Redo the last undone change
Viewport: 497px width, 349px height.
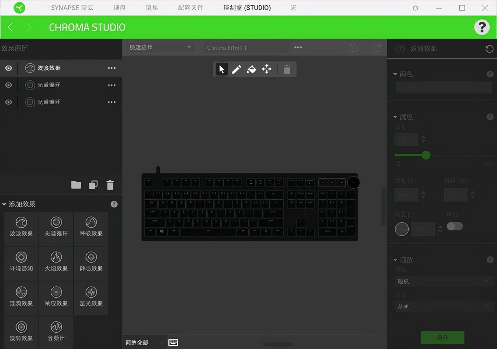[x=377, y=47]
